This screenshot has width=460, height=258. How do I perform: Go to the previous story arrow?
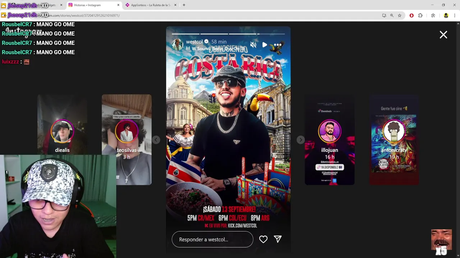click(x=156, y=140)
